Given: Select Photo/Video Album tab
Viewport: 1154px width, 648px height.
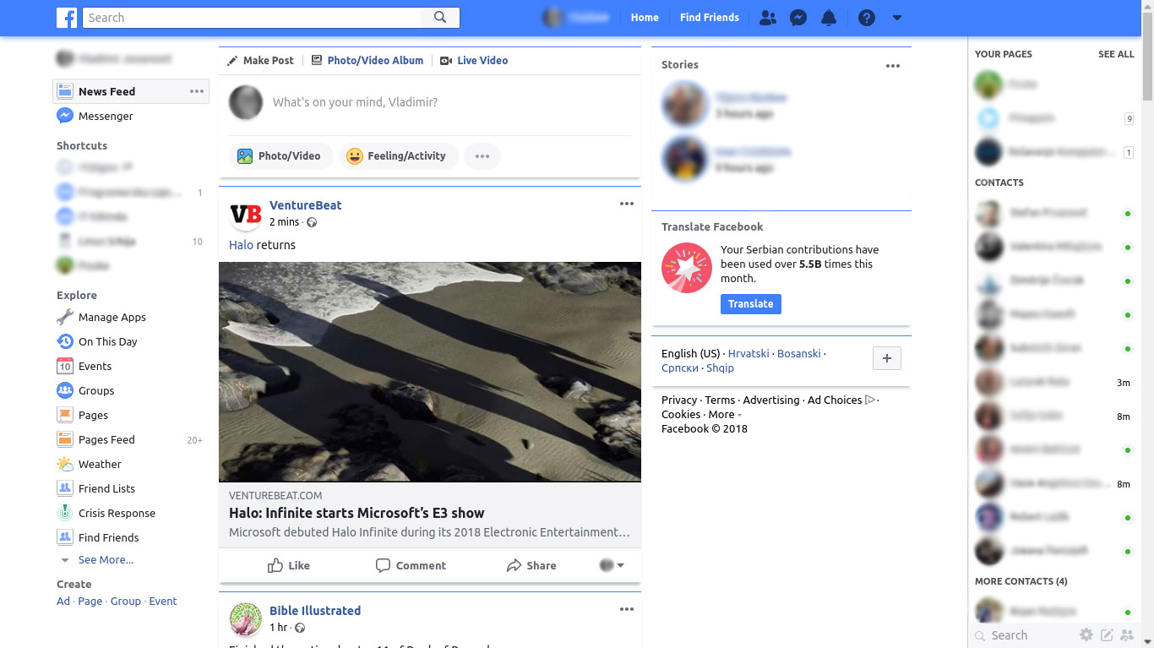Looking at the screenshot, I should (x=367, y=60).
